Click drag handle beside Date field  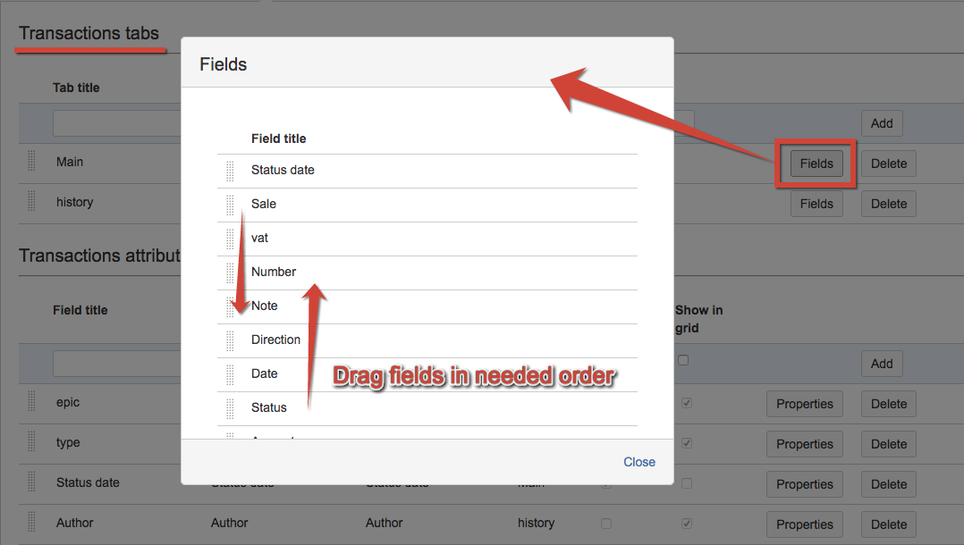coord(230,374)
